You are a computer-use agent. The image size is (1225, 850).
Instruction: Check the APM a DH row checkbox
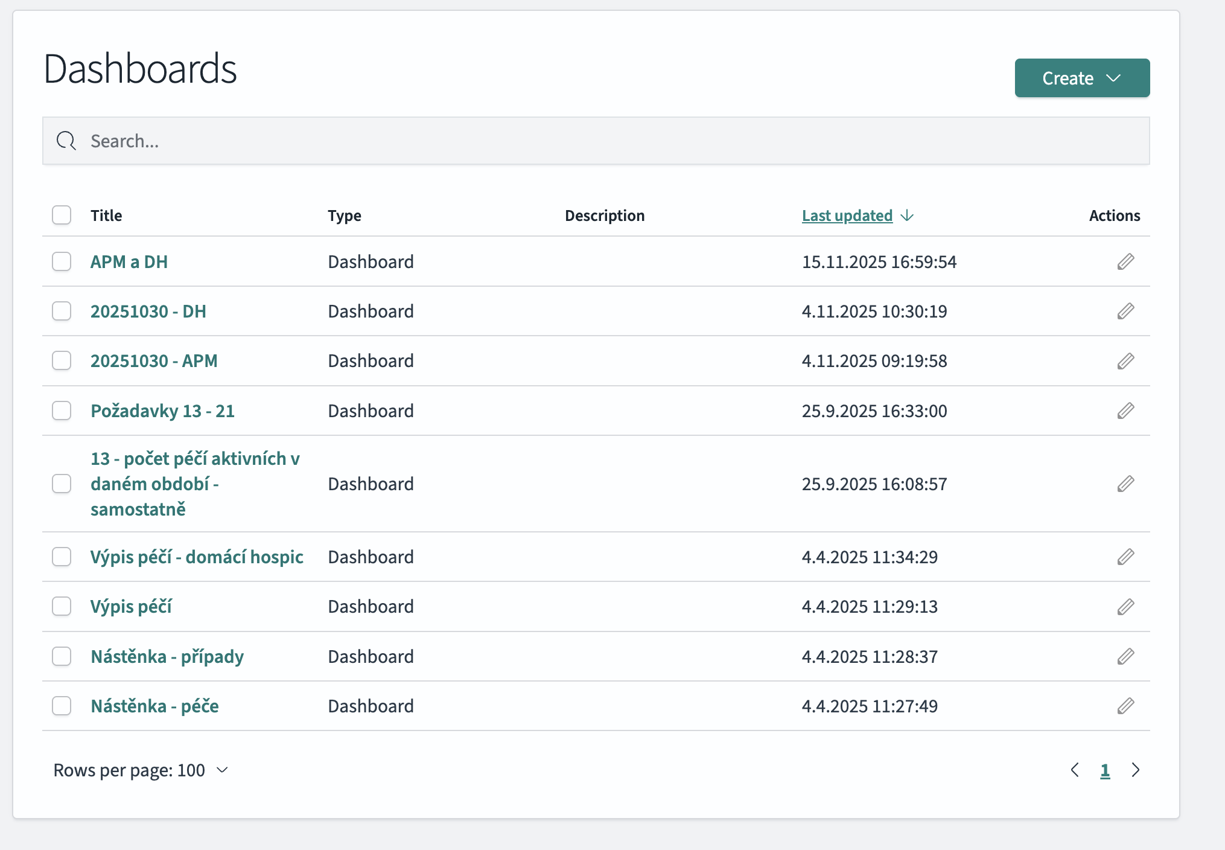tap(62, 262)
